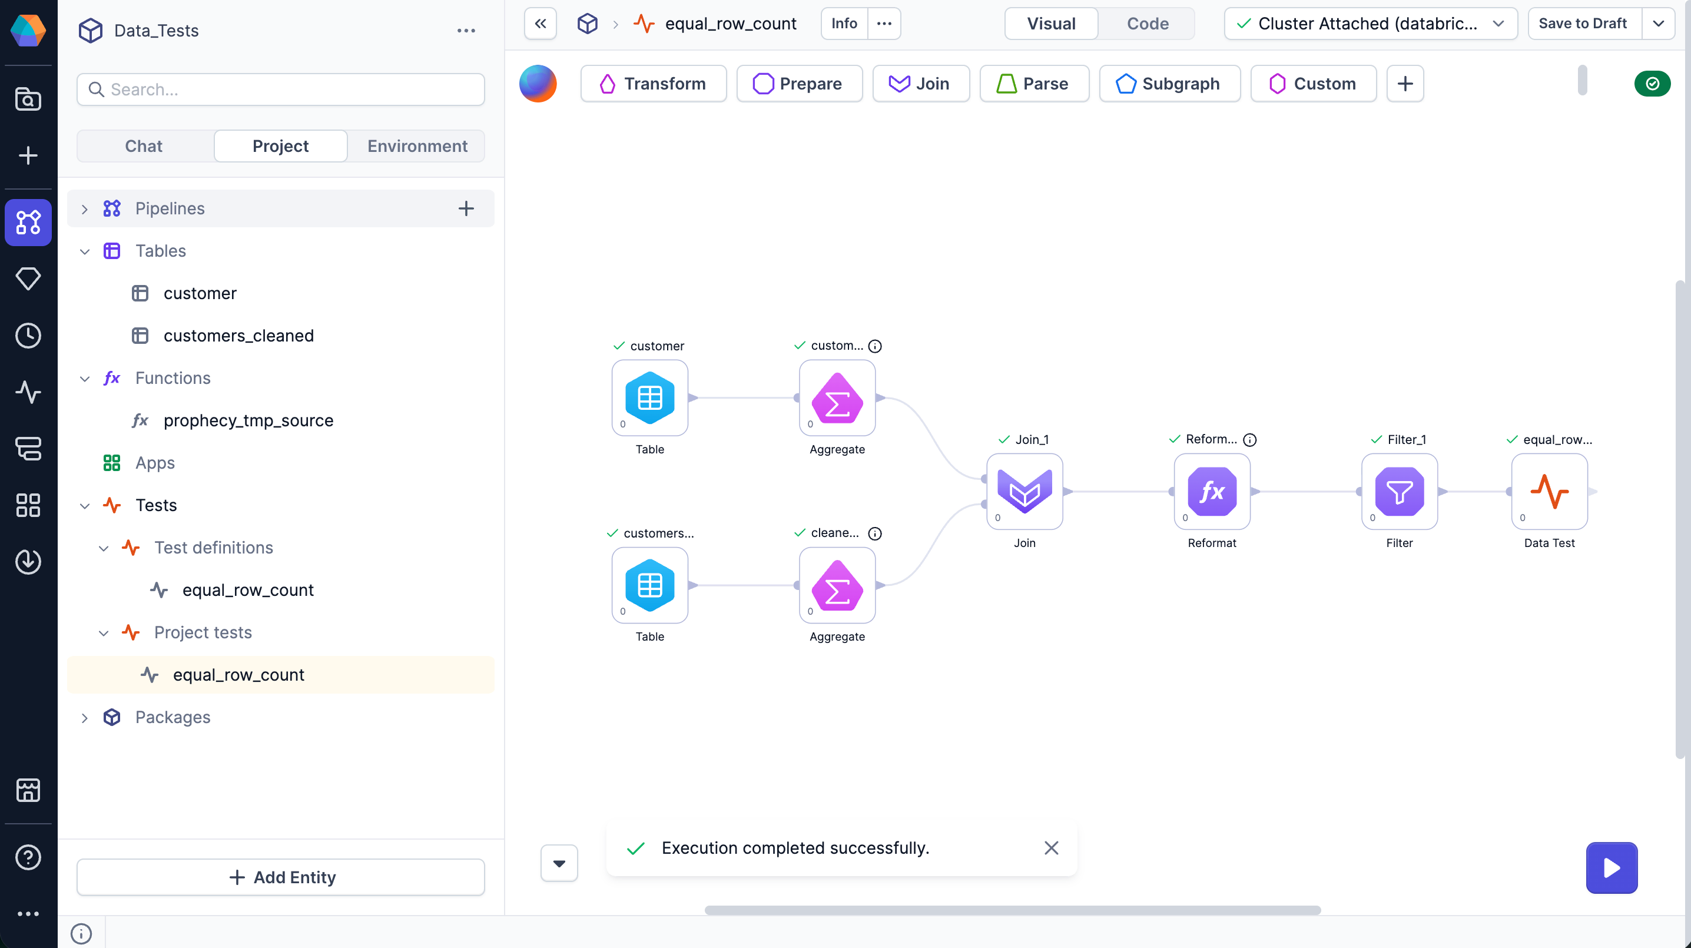The image size is (1691, 948).
Task: Click the horizontal canvas scrollbar
Action: coord(1012,910)
